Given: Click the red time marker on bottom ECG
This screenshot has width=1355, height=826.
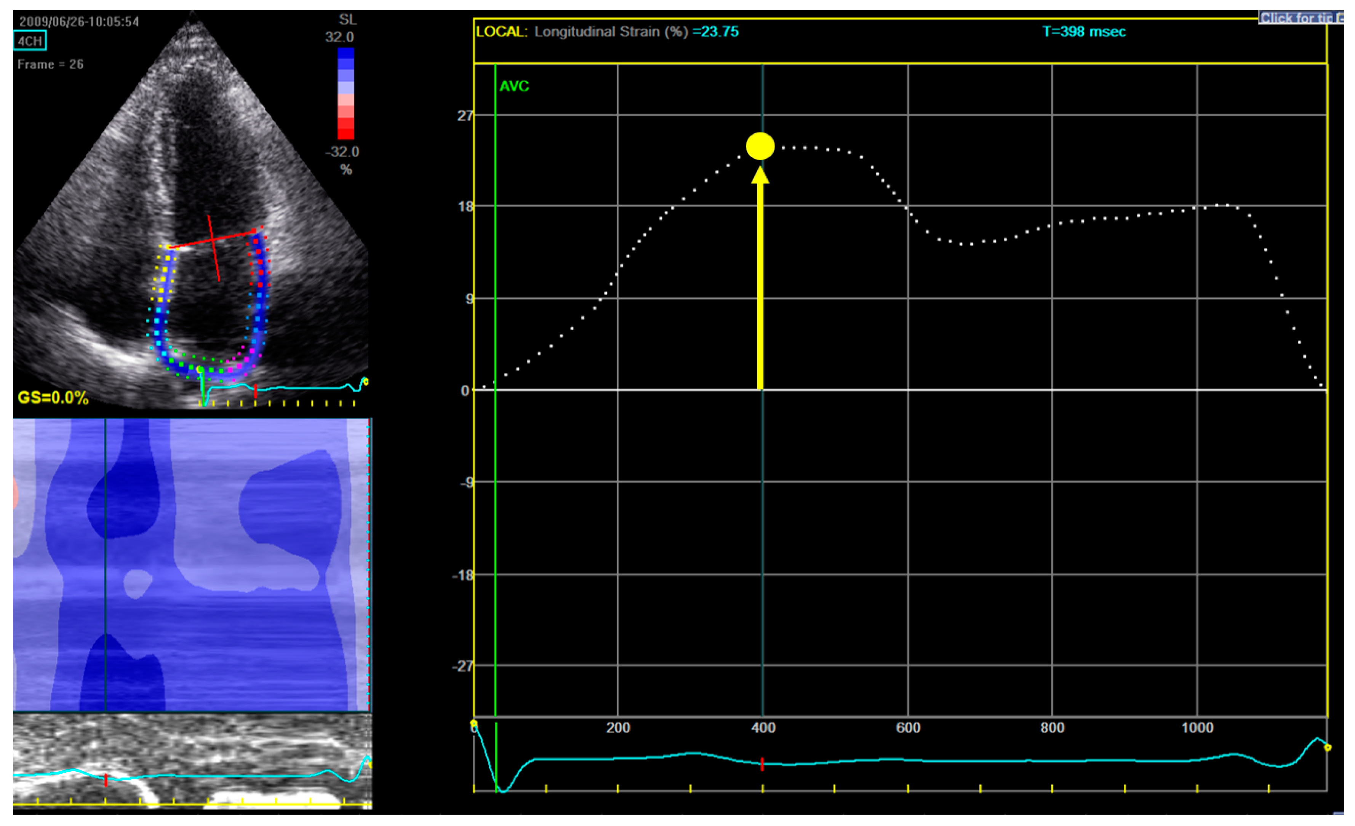Looking at the screenshot, I should click(762, 764).
